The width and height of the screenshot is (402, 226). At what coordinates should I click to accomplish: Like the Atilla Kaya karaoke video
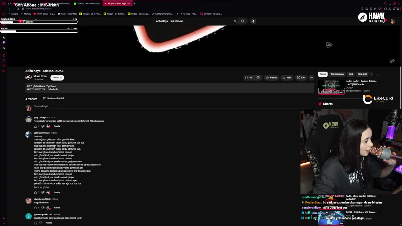(x=248, y=78)
